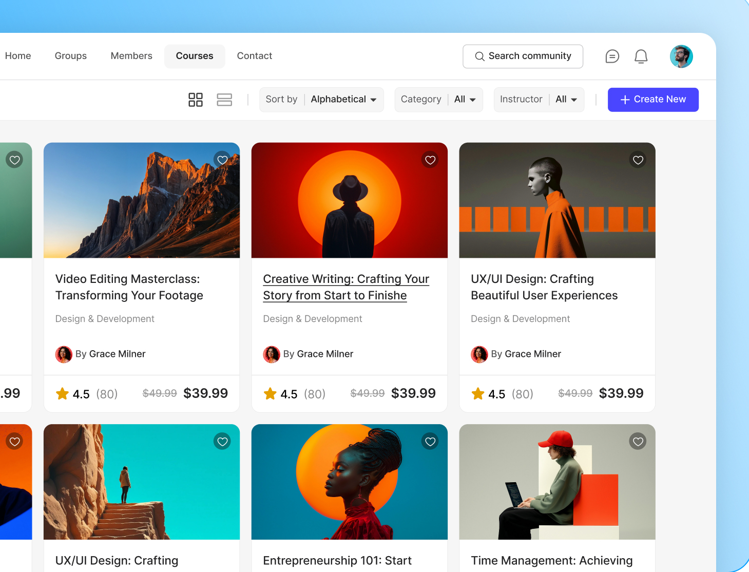Switch to grid view layout
Screen dimensions: 749x572
click(x=196, y=100)
